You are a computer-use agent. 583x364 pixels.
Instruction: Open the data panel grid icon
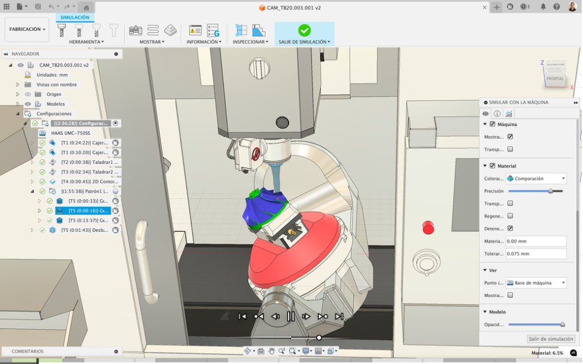tap(7, 7)
